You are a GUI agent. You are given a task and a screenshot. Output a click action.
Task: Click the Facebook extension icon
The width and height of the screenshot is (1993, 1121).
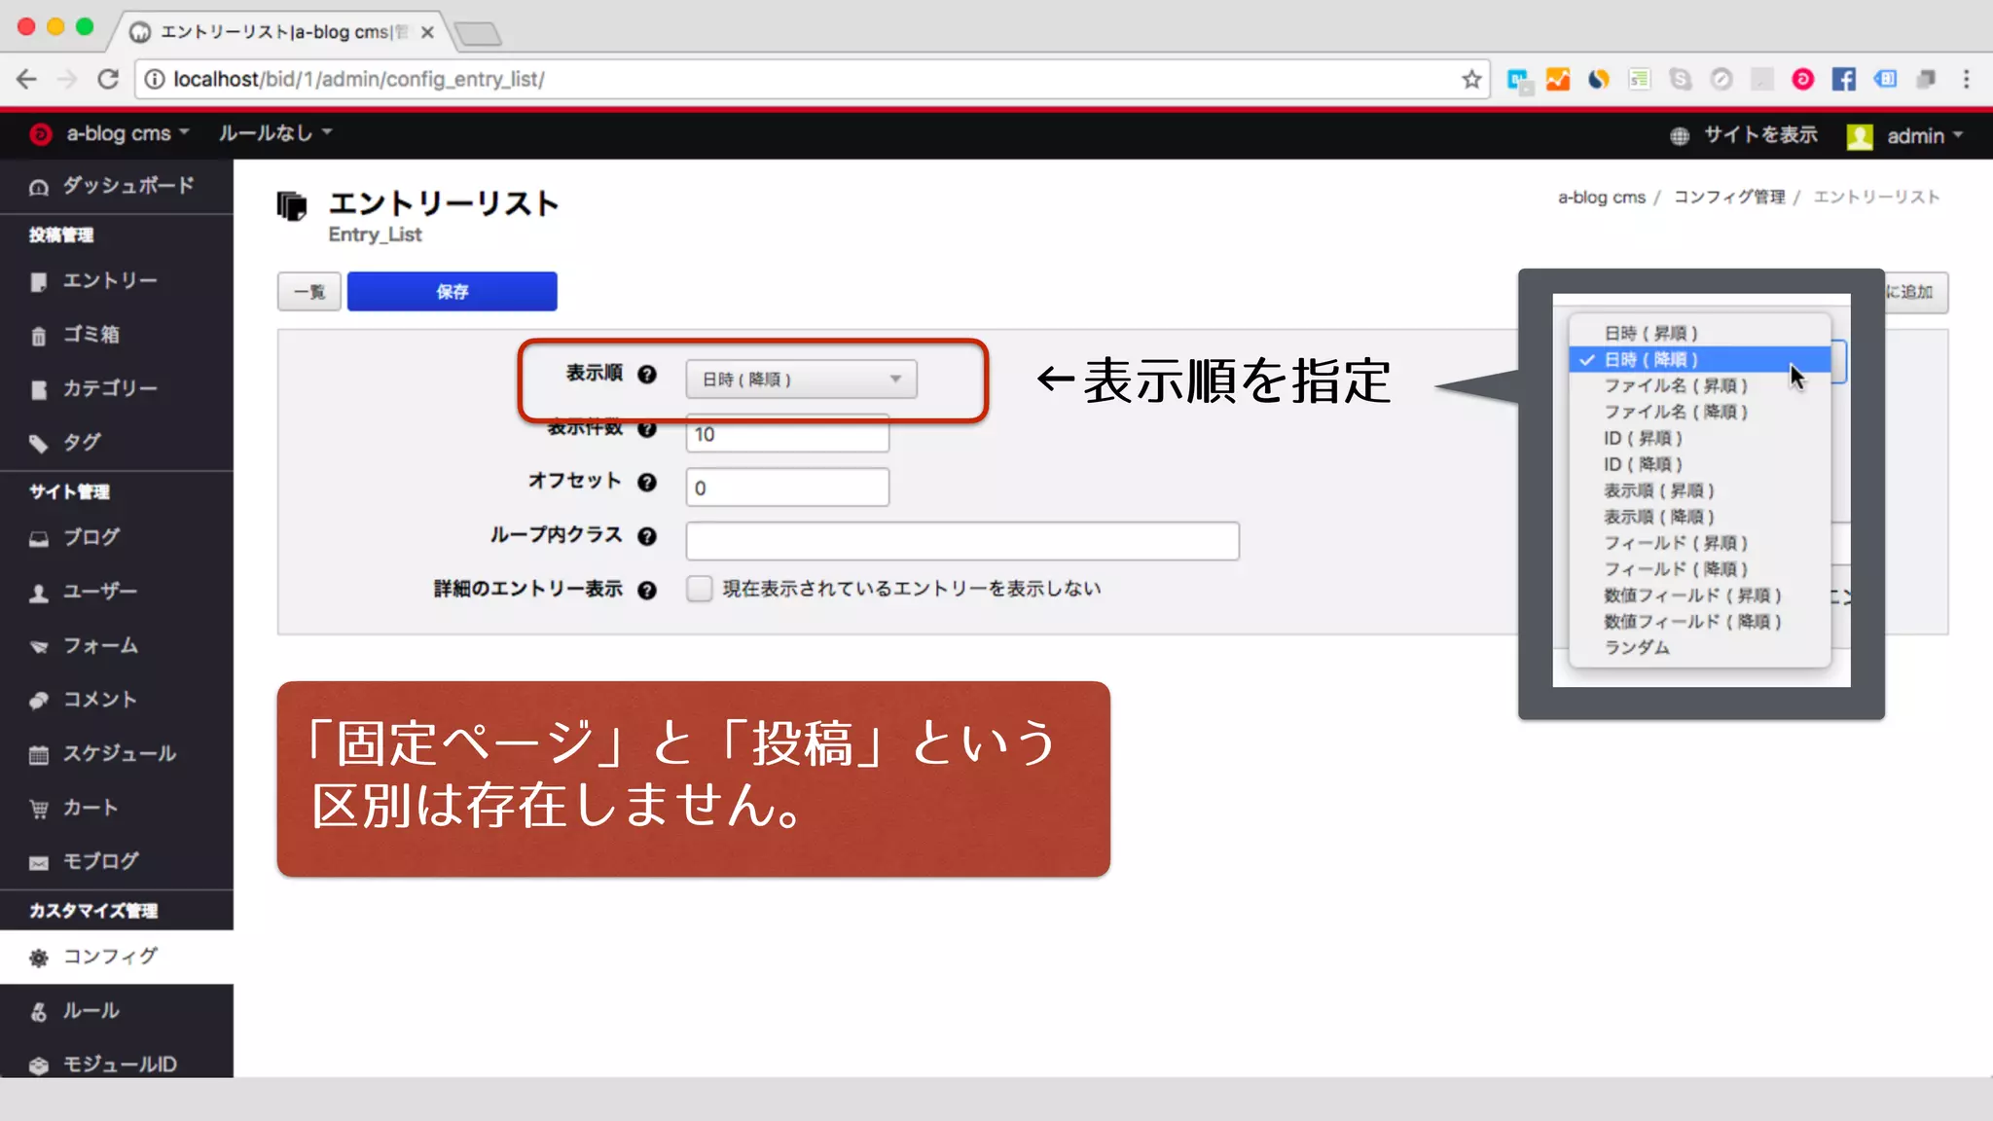[1843, 79]
